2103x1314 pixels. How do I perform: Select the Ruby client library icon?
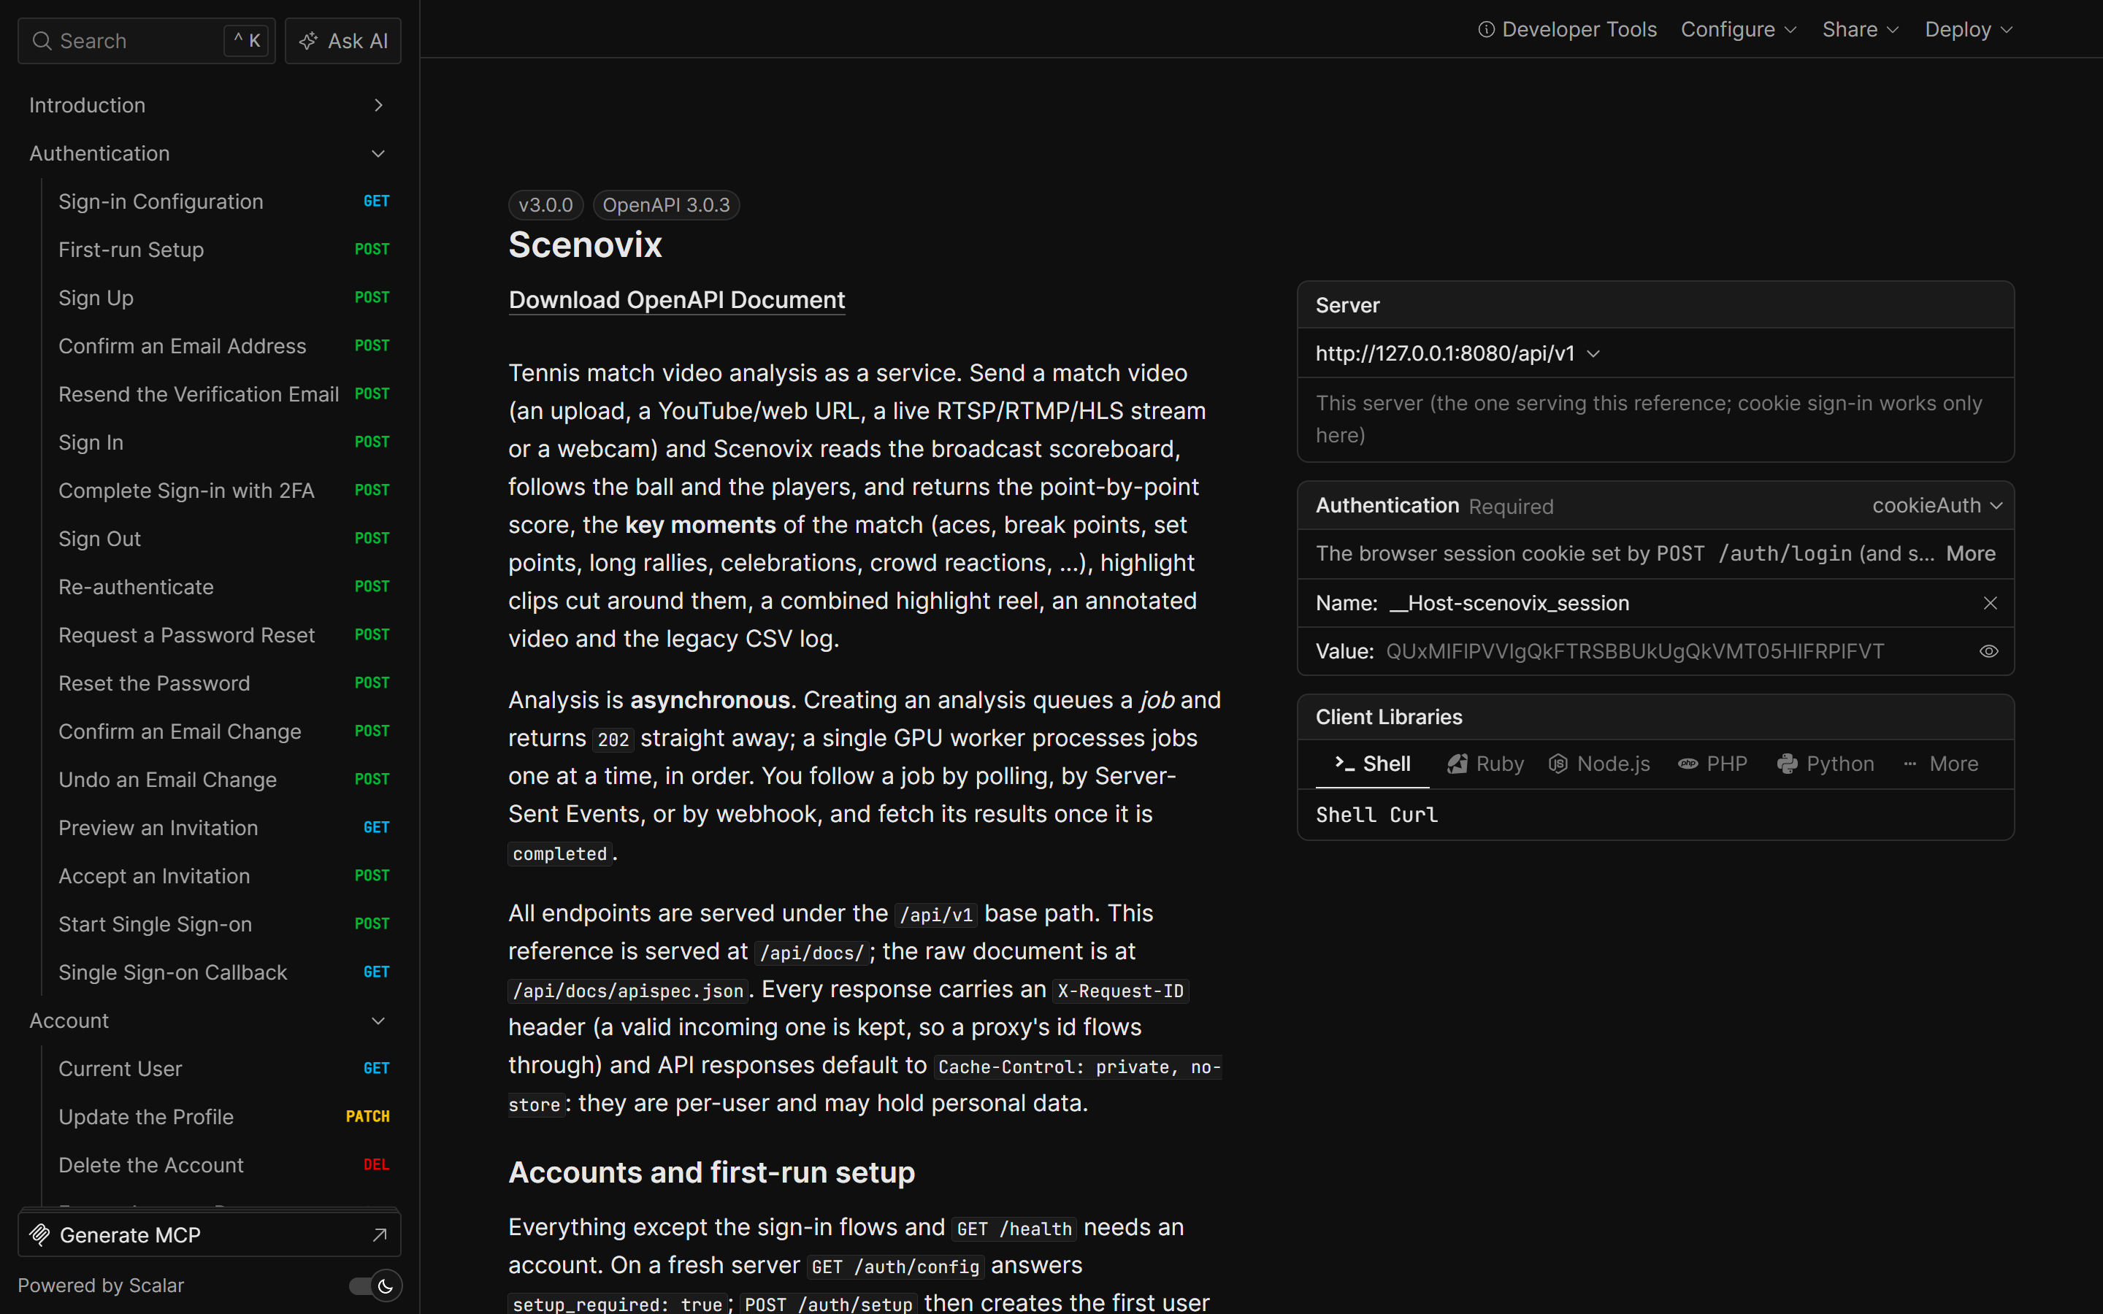point(1457,764)
